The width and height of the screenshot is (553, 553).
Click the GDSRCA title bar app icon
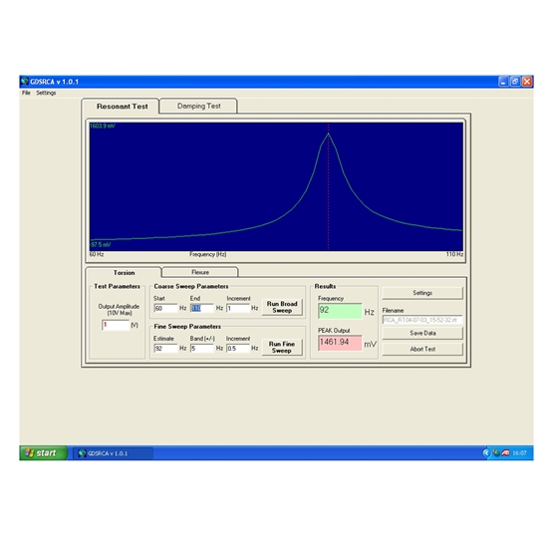(24, 82)
